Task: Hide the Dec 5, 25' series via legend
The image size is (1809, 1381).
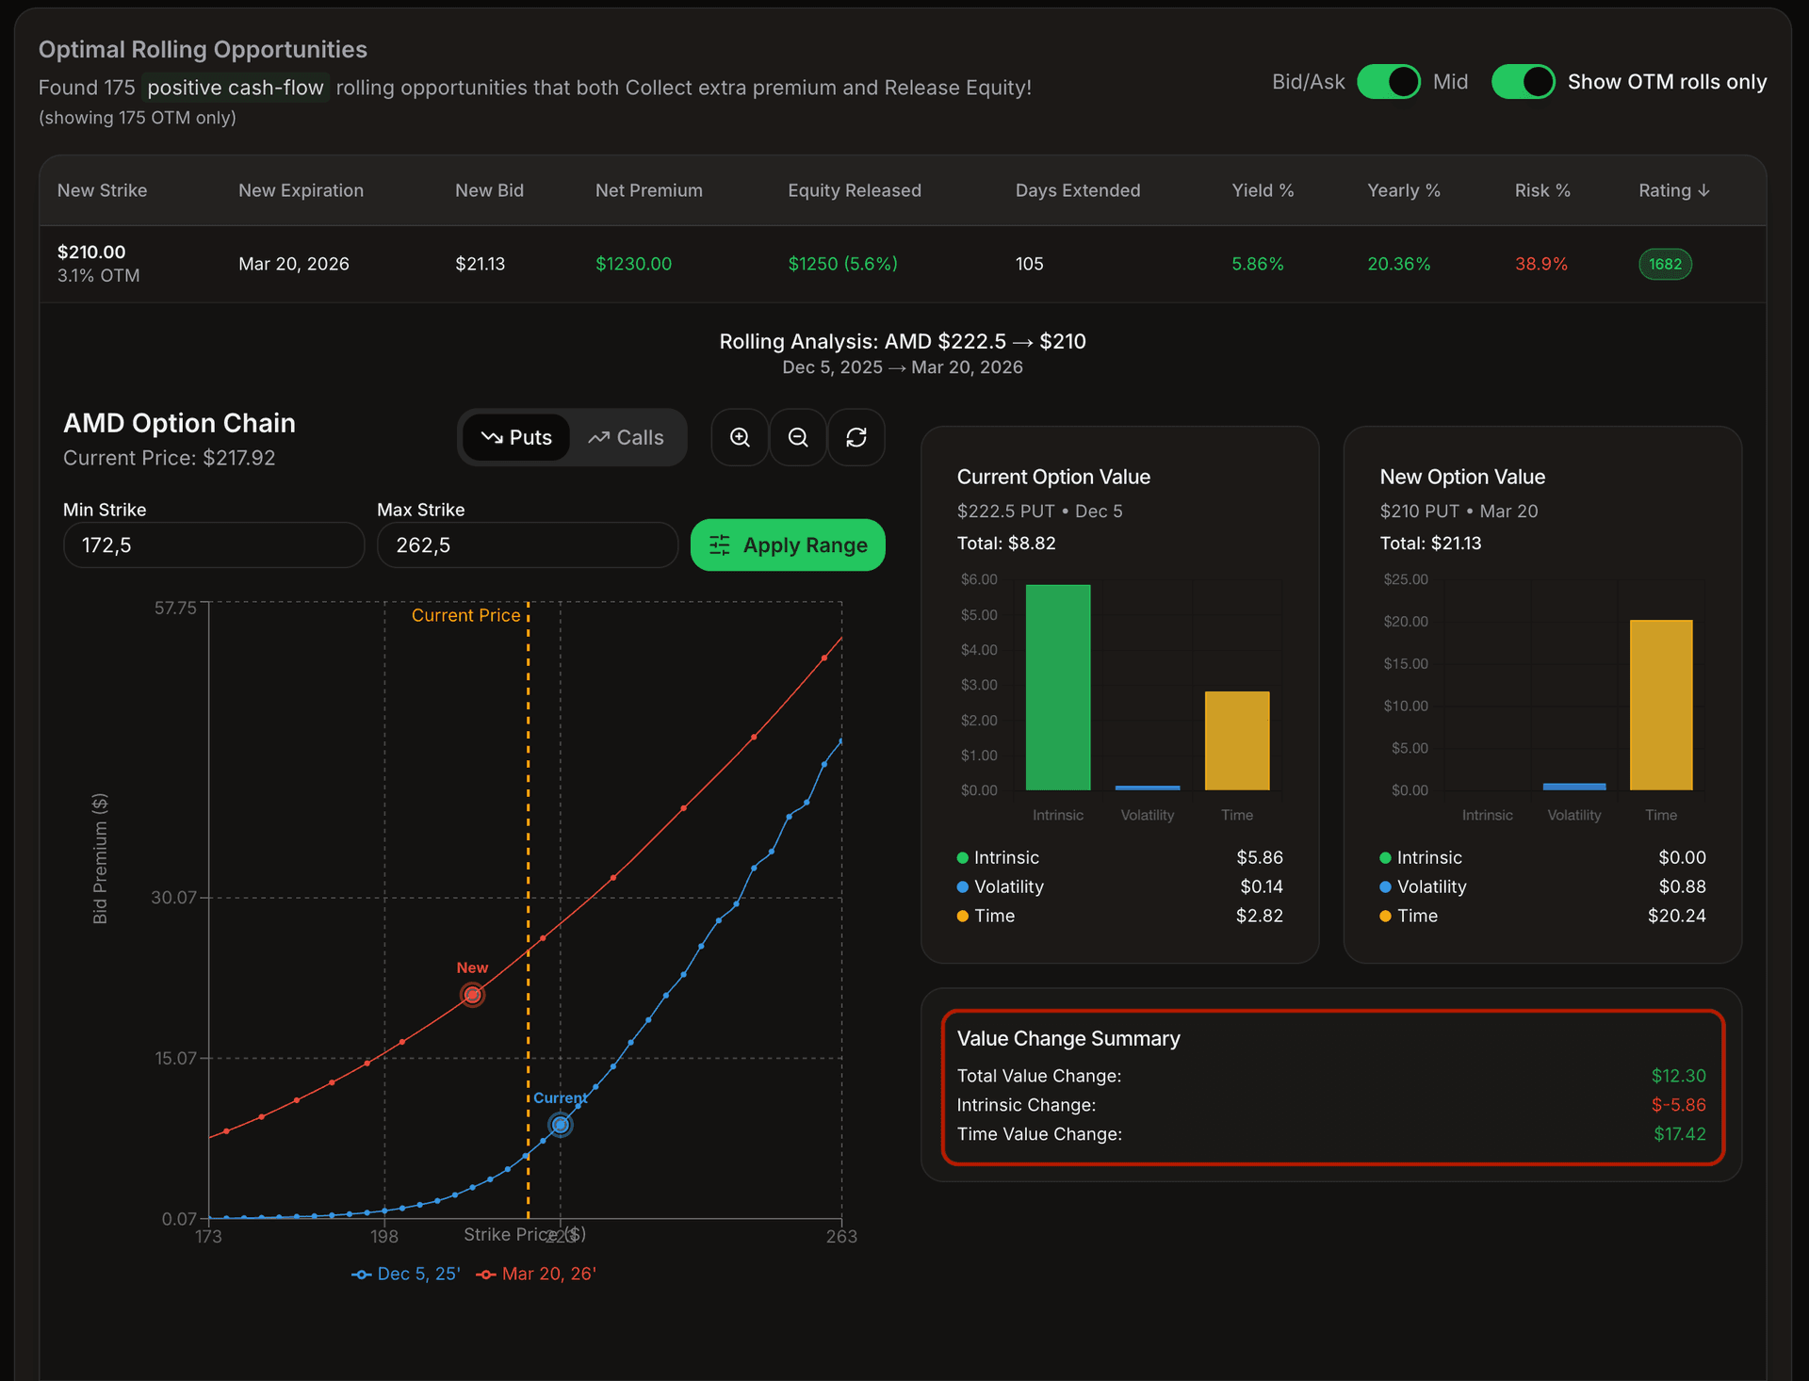Action: [x=361, y=1274]
